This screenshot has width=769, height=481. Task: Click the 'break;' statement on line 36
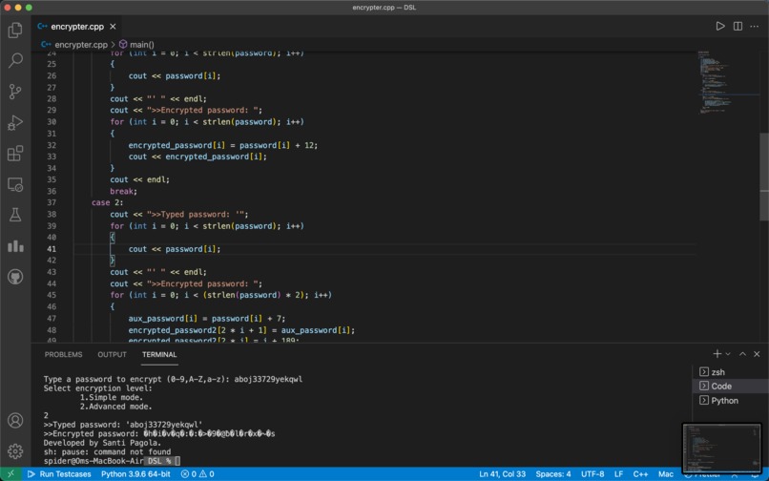[x=124, y=192]
